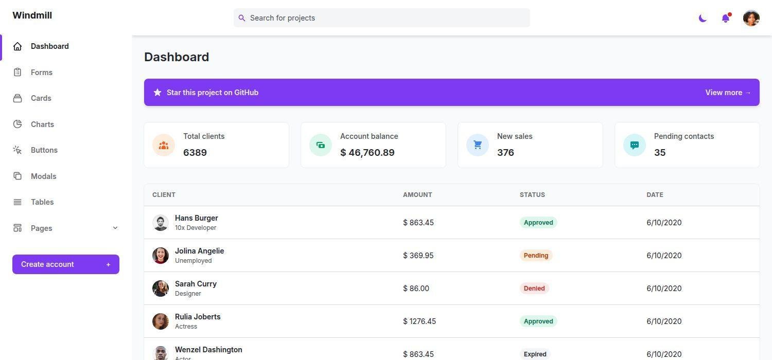
Task: Click the total clients value 6389
Action: click(195, 153)
